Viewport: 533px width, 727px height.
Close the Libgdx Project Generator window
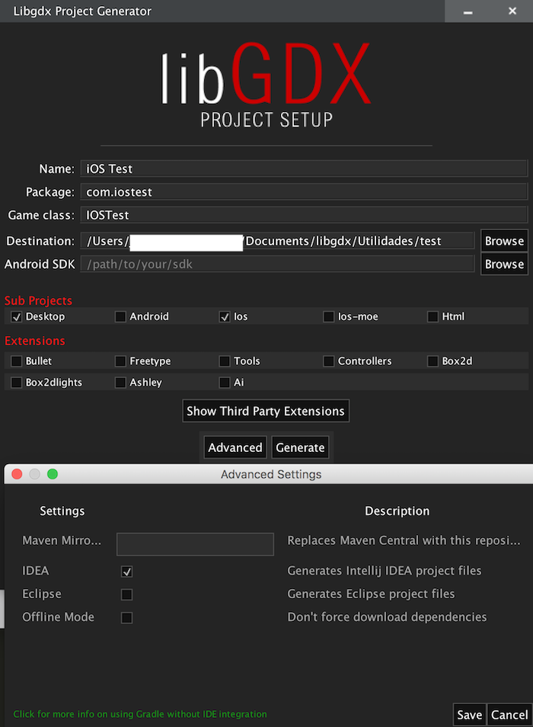[512, 11]
